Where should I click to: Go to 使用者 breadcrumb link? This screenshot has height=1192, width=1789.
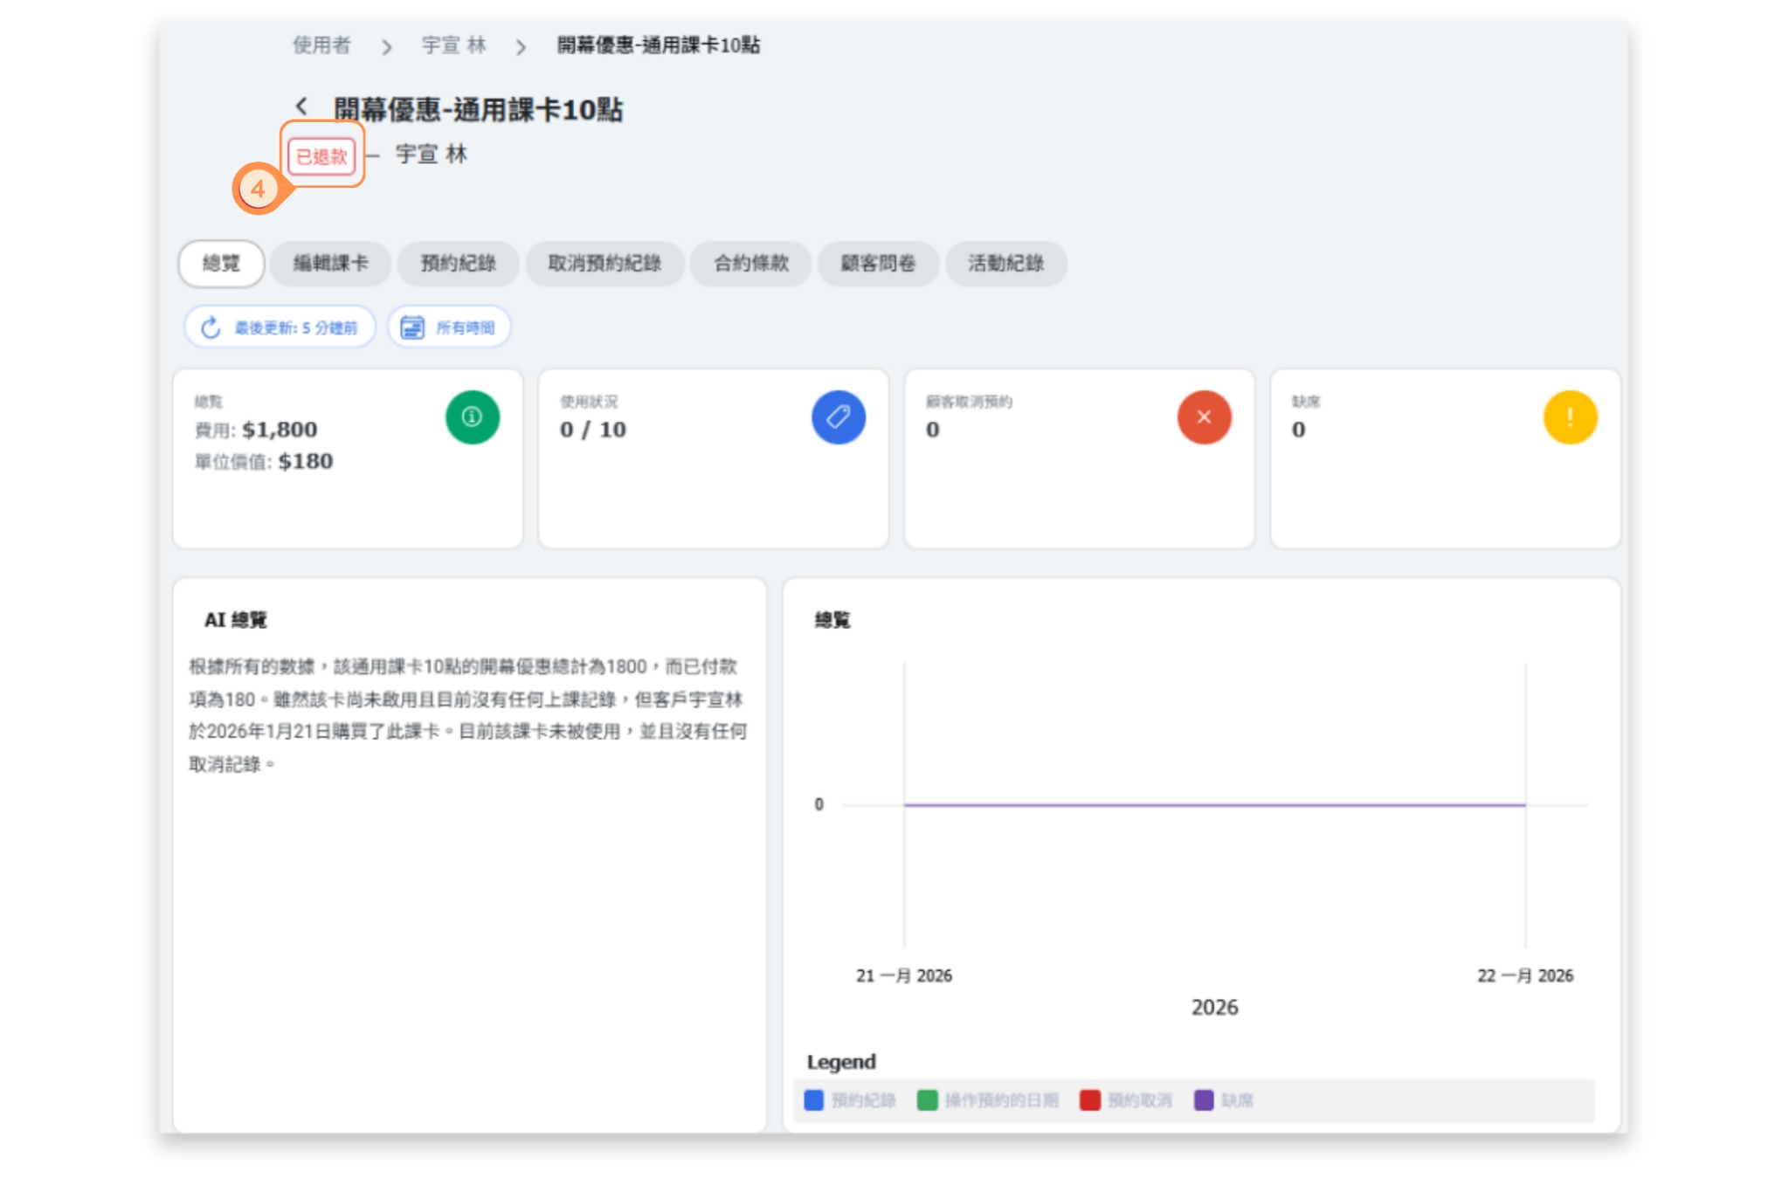(x=321, y=45)
